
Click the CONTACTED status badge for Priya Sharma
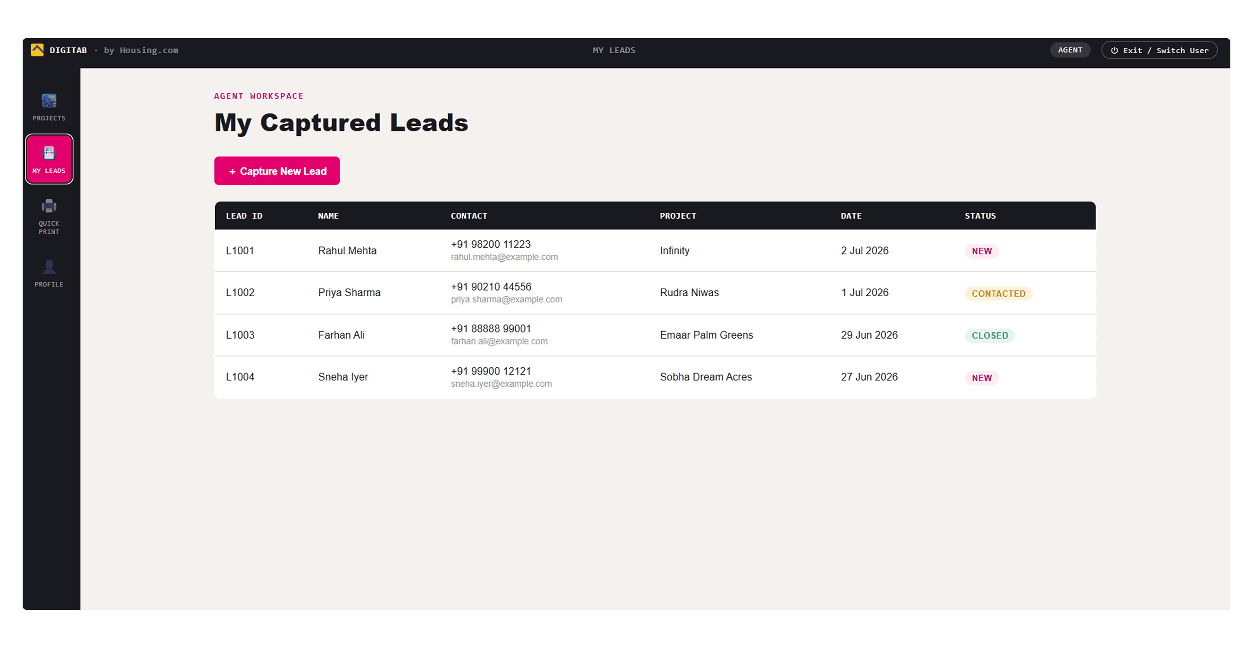pyautogui.click(x=999, y=294)
